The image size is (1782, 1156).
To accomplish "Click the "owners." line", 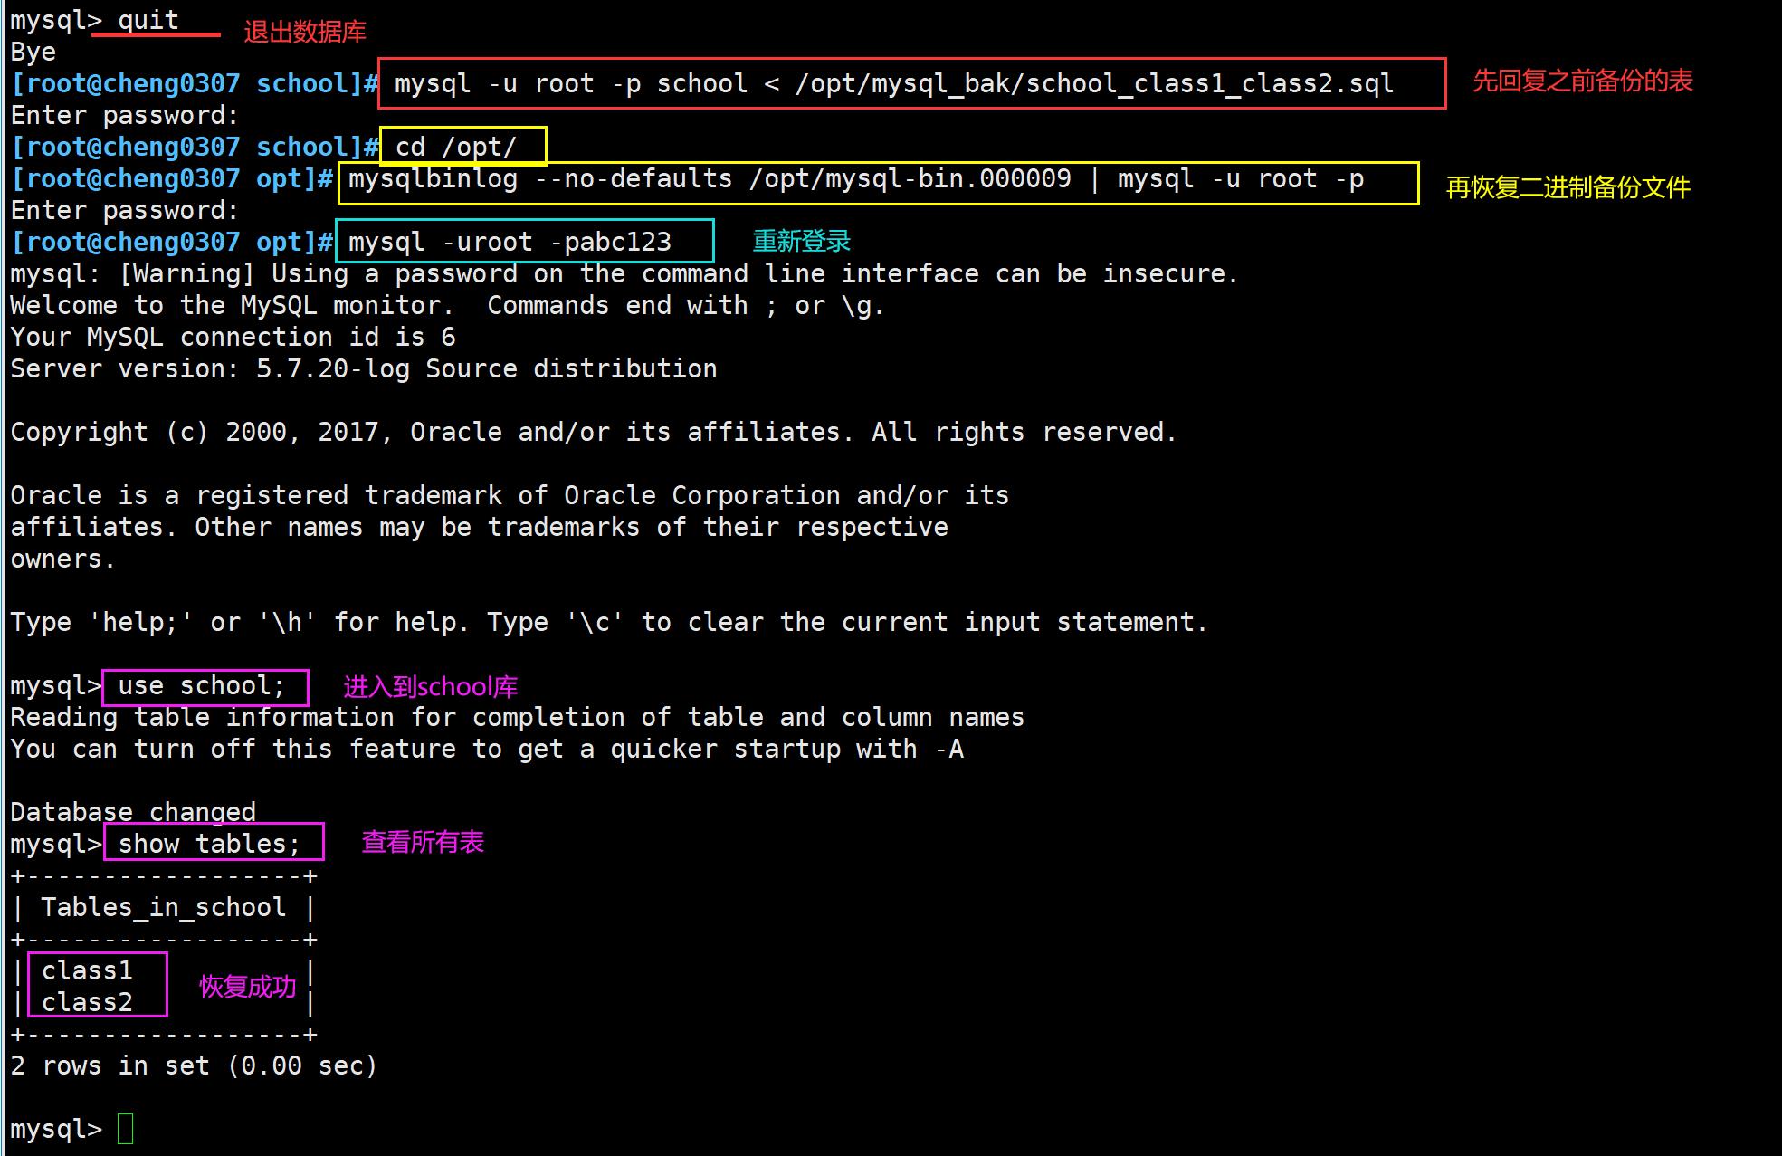I will point(62,559).
